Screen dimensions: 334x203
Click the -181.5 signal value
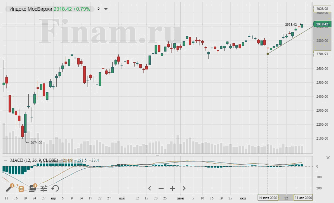click(x=80, y=160)
